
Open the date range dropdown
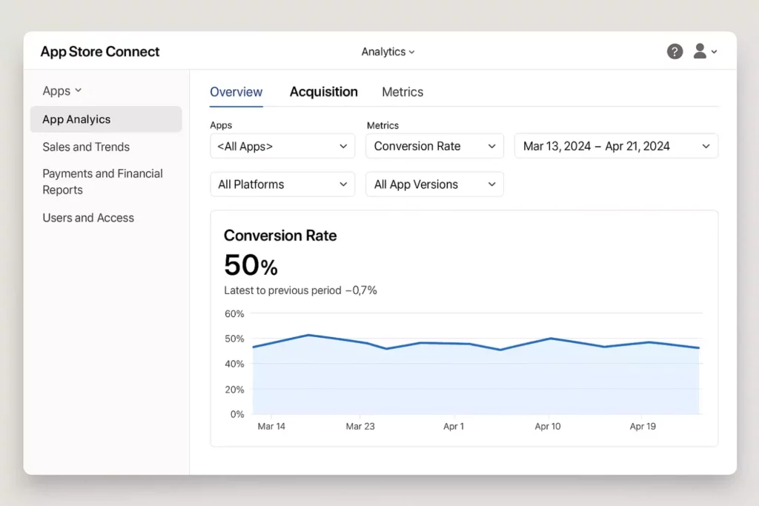click(616, 146)
